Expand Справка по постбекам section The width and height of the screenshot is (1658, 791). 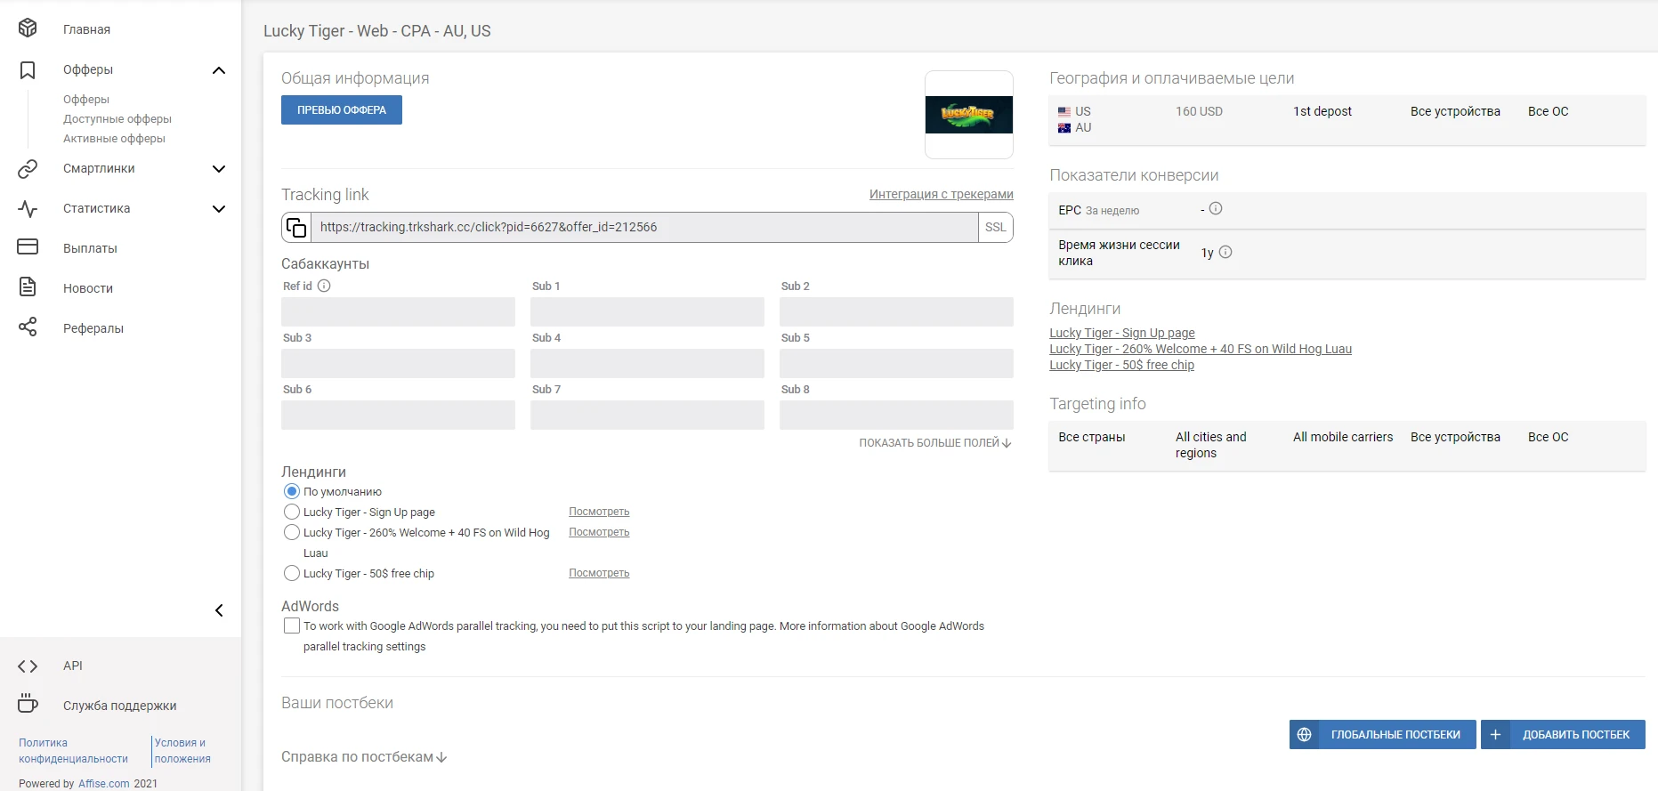pos(365,757)
